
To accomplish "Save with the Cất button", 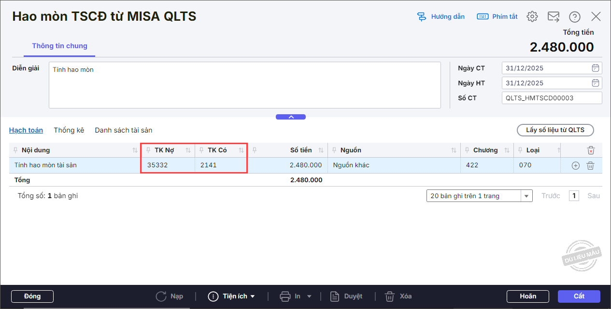I will [579, 296].
